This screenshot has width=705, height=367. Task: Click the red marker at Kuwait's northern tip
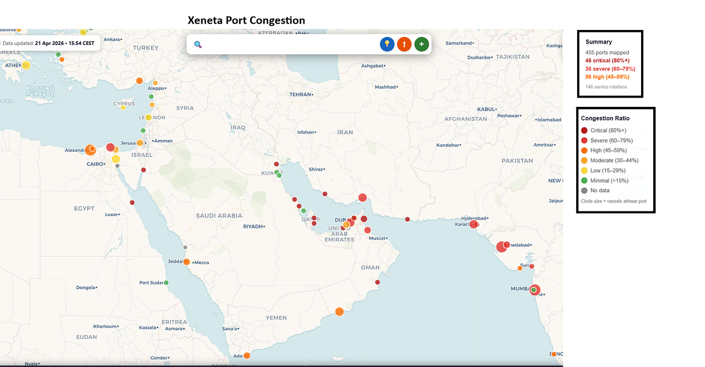(276, 164)
